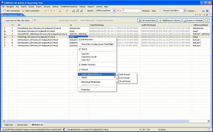Open the sAMAccountName search attribute dropdown

[x=114, y=11]
